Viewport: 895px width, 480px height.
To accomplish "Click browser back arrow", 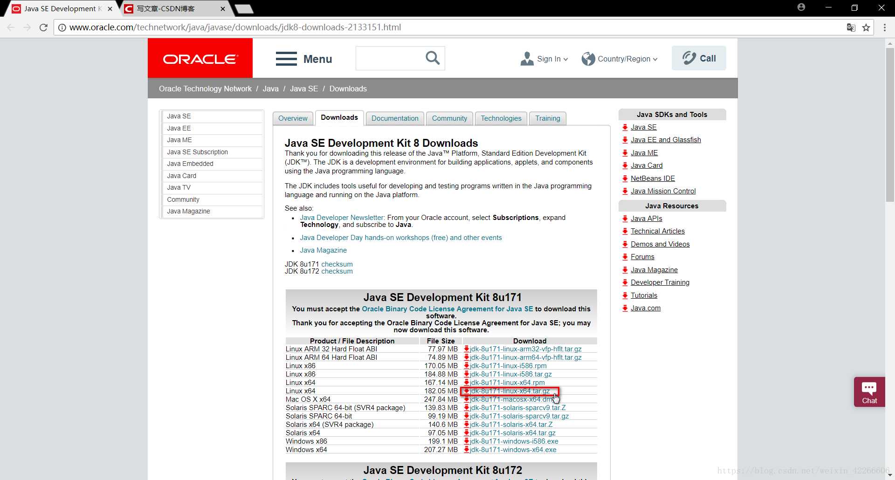I will coord(11,27).
